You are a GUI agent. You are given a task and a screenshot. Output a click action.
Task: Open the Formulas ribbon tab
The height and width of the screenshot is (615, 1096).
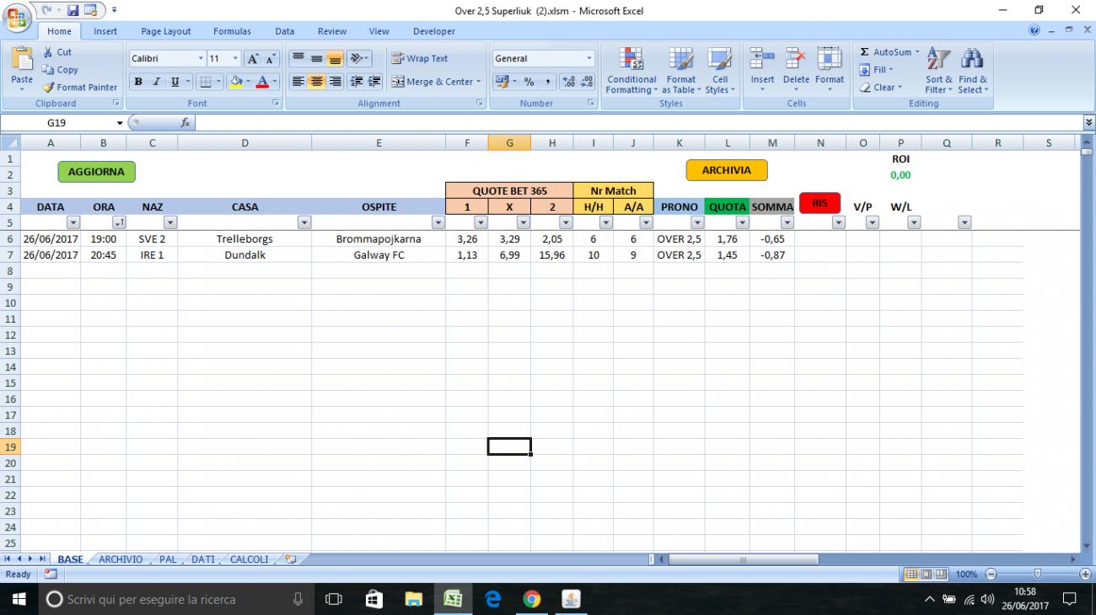click(x=232, y=31)
